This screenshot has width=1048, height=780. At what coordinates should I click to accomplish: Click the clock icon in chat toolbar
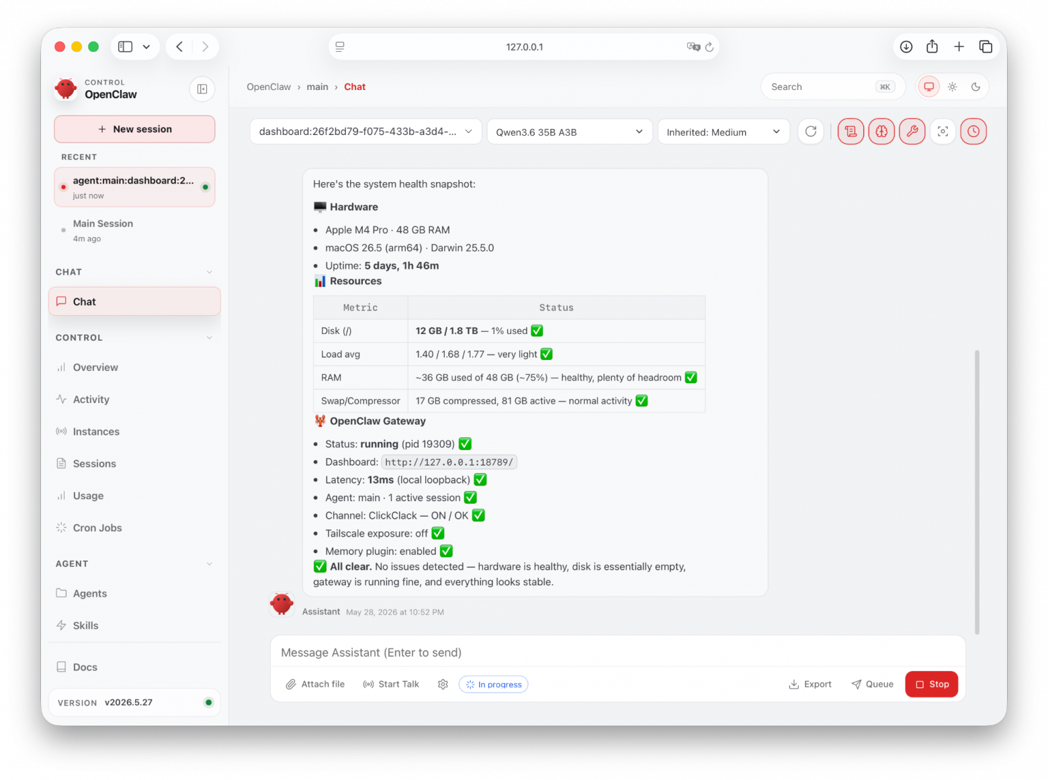click(x=973, y=132)
